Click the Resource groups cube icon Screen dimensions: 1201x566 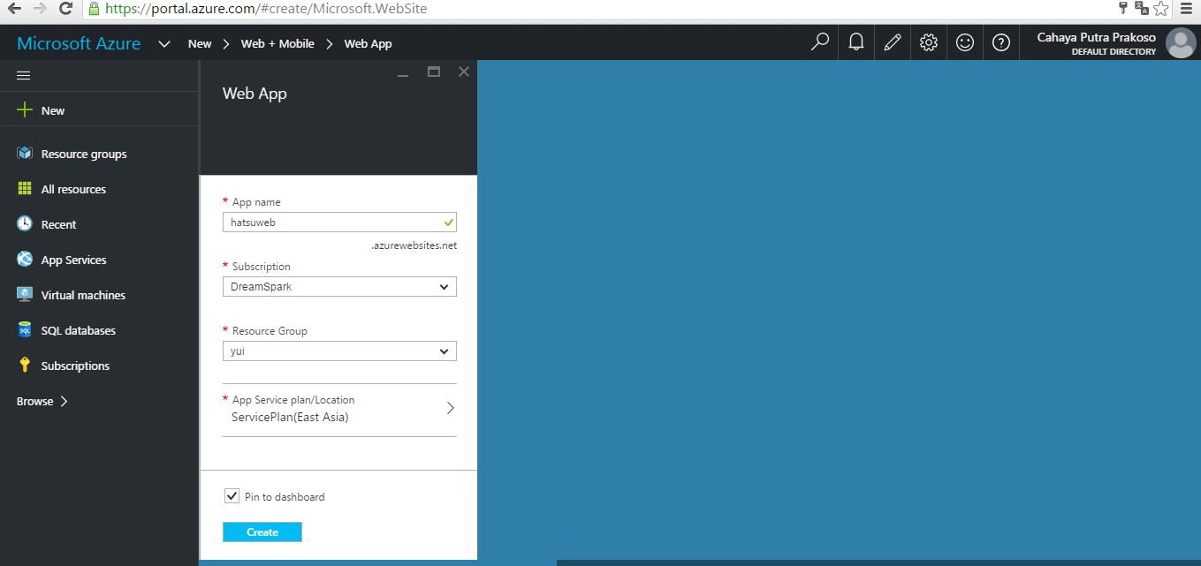pos(25,154)
